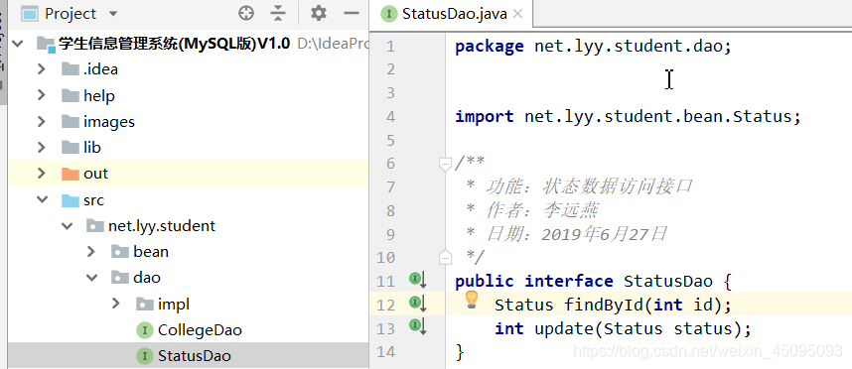Click the update method name
This screenshot has height=369, width=852.
[564, 329]
